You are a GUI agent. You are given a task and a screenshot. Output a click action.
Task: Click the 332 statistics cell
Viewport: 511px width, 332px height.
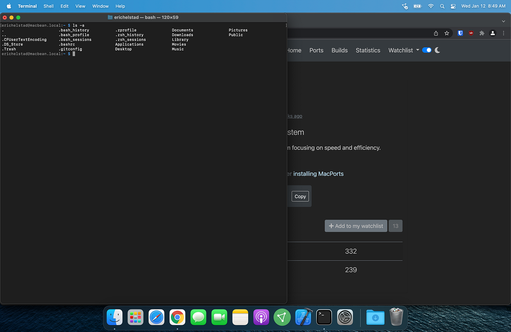[x=351, y=251]
